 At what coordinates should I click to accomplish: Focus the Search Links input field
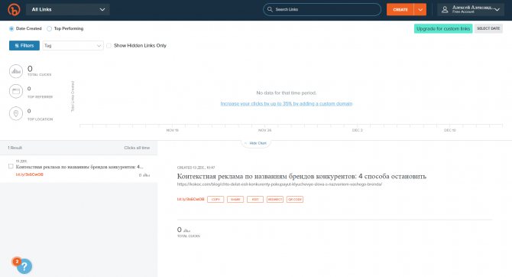pyautogui.click(x=322, y=9)
